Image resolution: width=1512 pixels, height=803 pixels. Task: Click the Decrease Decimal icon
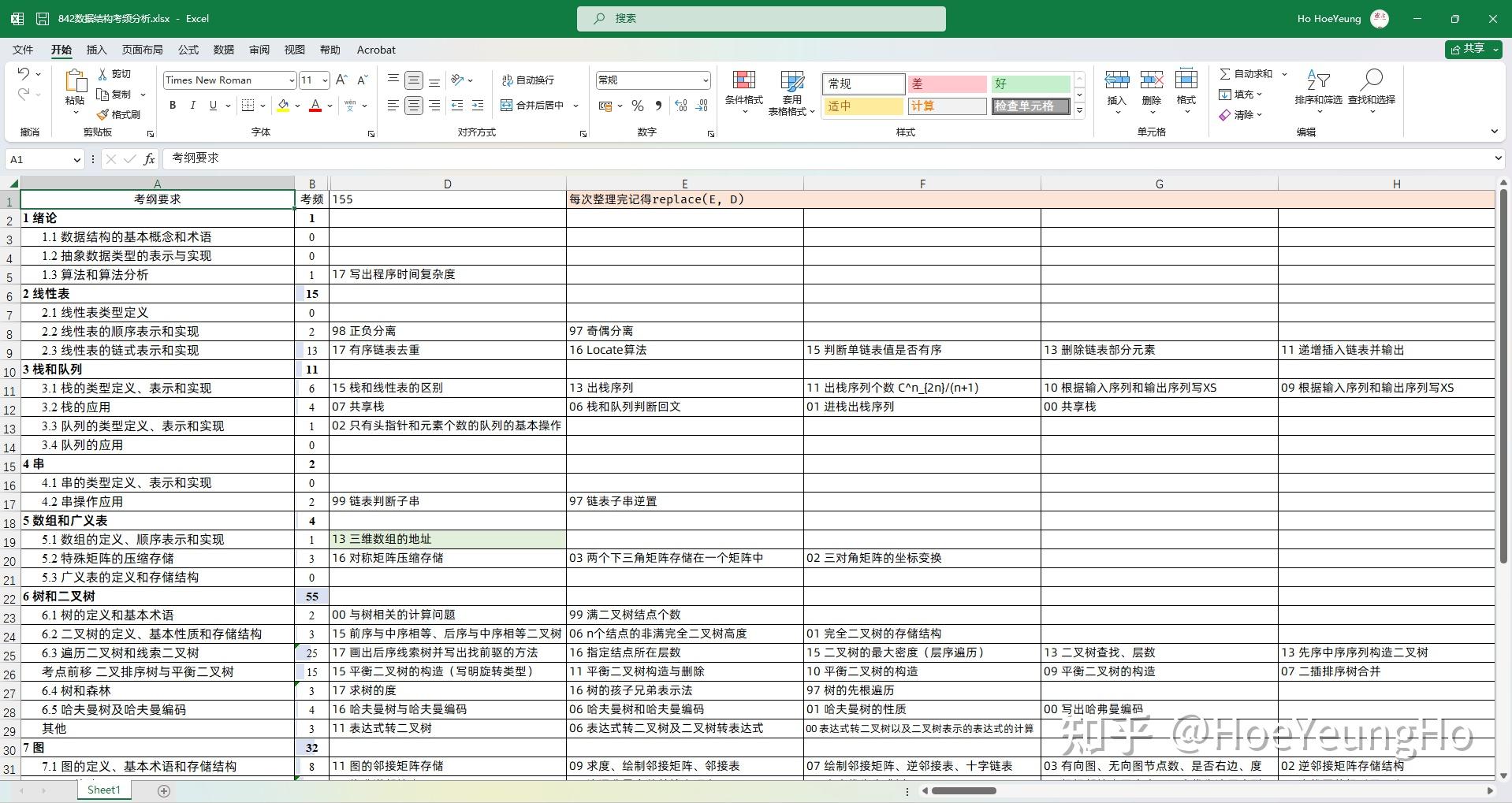(x=702, y=106)
